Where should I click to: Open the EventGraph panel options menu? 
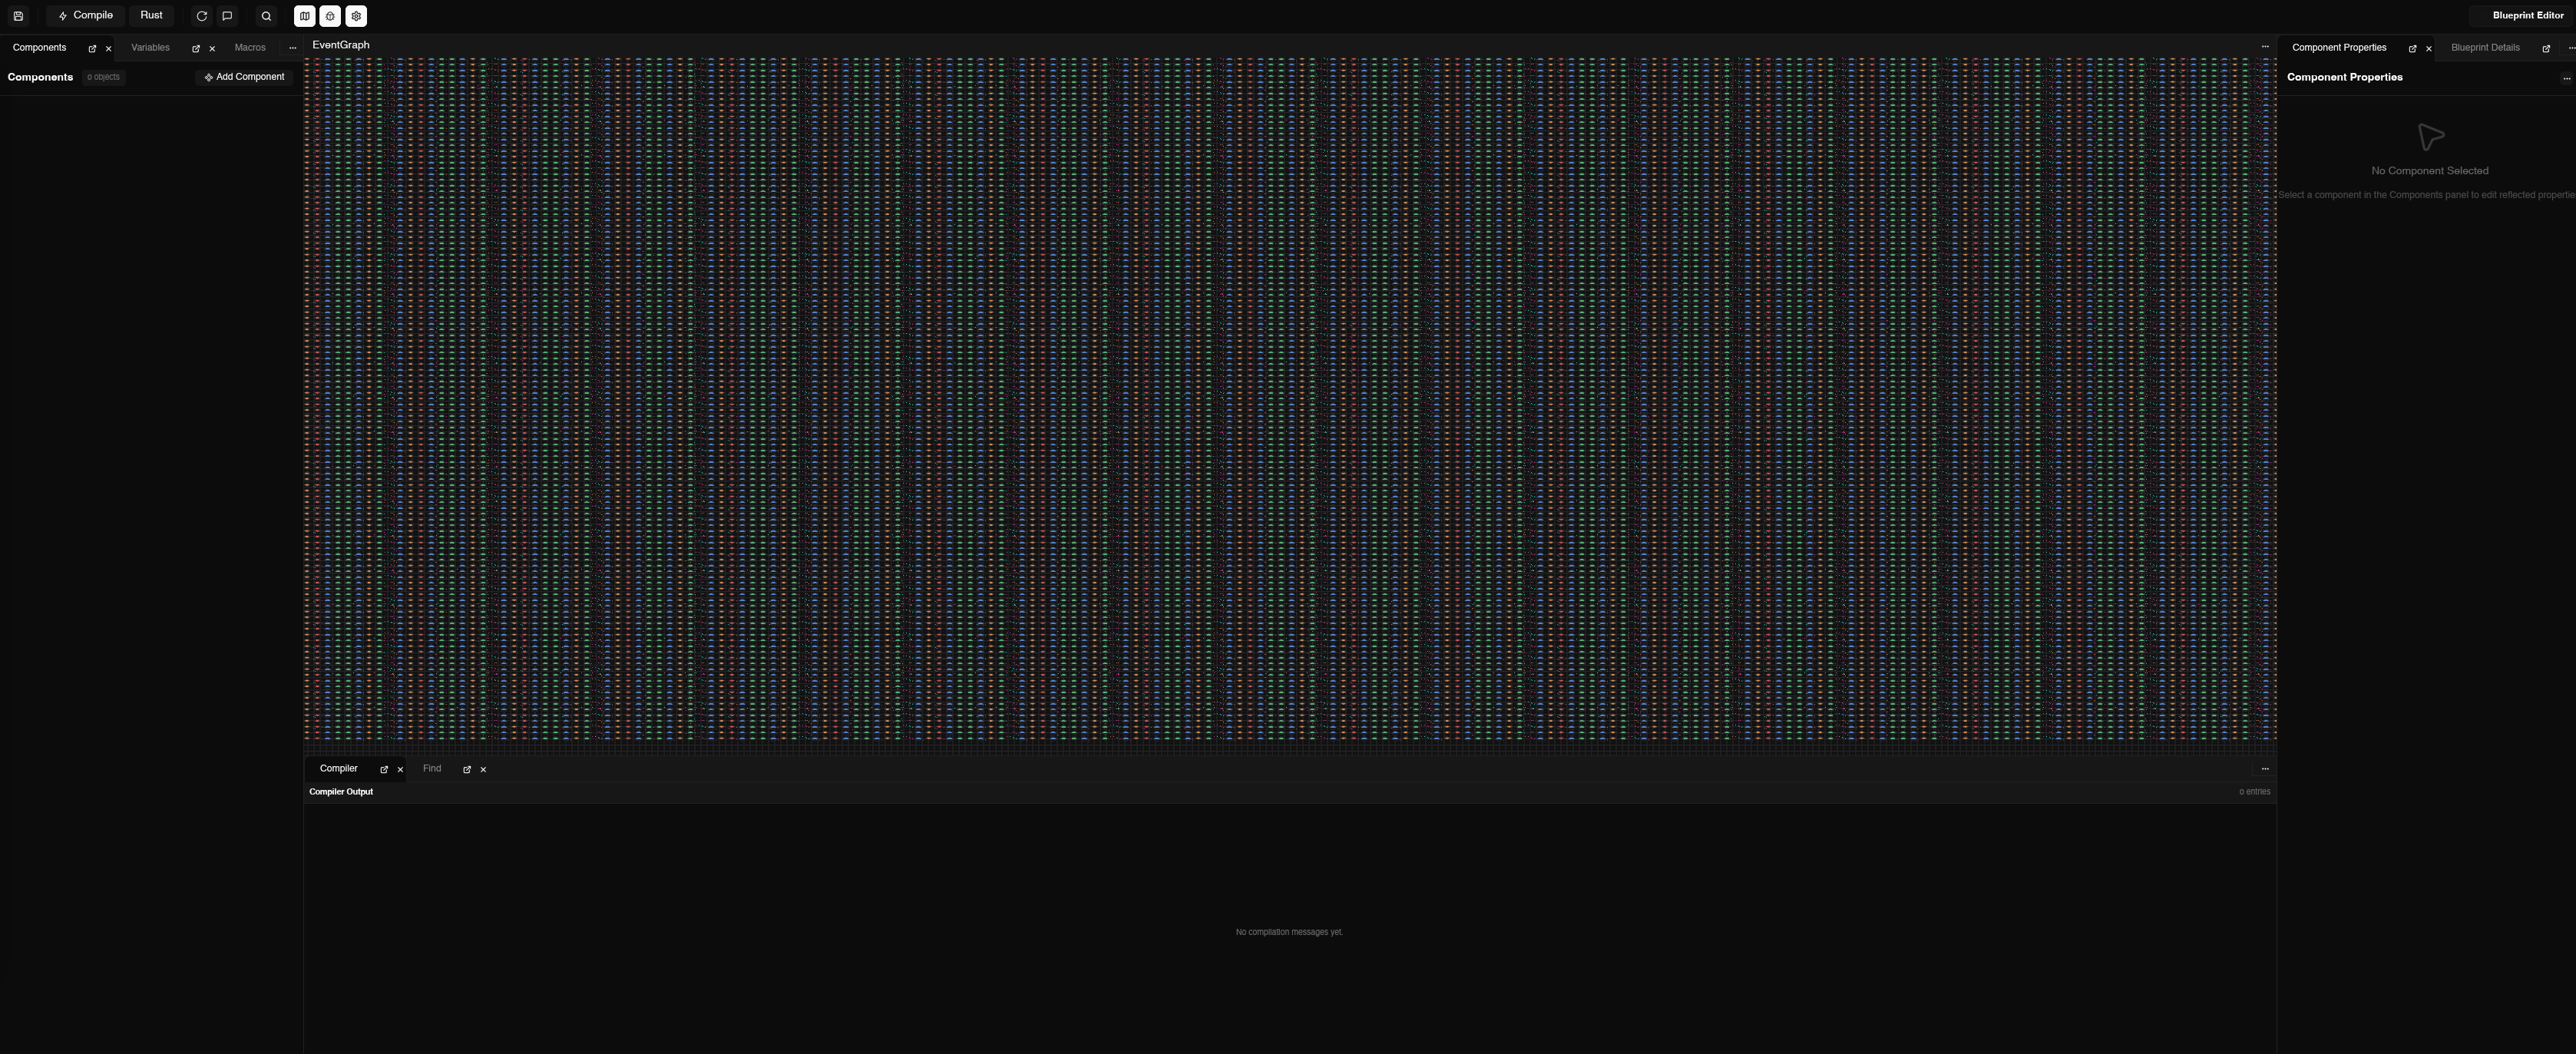click(x=2265, y=46)
